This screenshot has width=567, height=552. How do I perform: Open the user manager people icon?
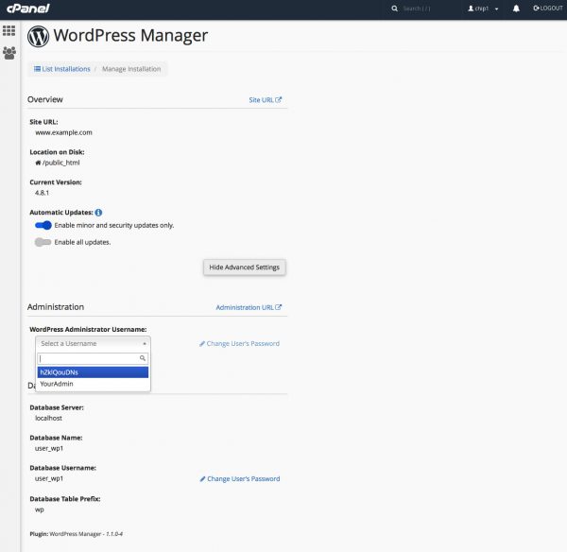coord(9,53)
